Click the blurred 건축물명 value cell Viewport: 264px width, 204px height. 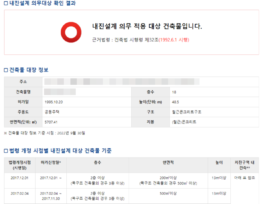click(60, 92)
